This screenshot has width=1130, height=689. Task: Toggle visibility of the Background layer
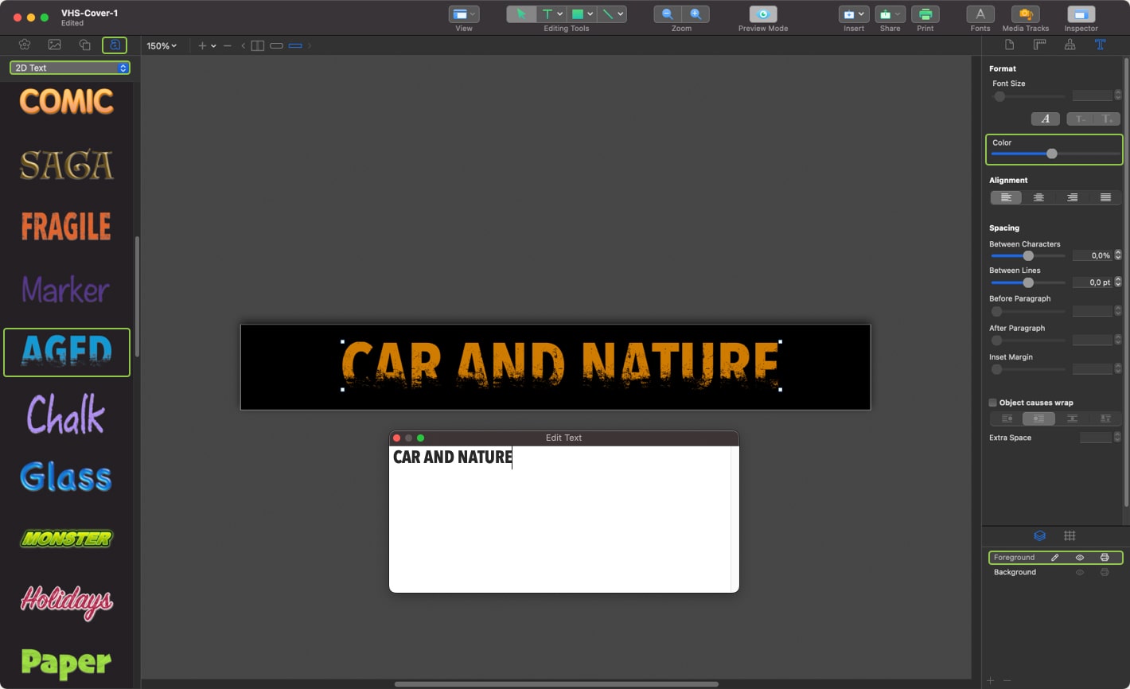[1080, 571]
